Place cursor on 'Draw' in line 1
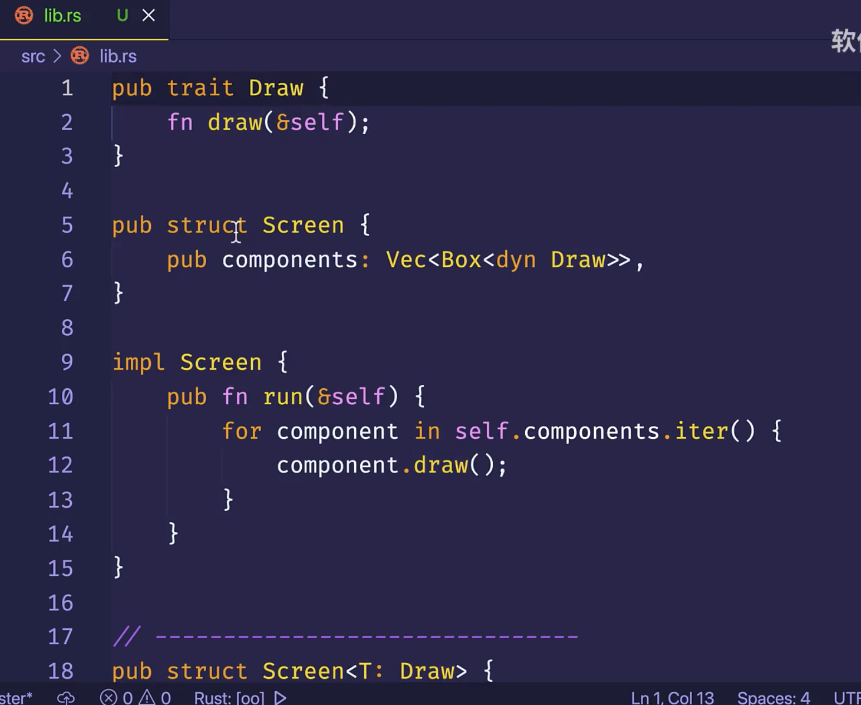Screen dimensions: 861x705 click(276, 89)
